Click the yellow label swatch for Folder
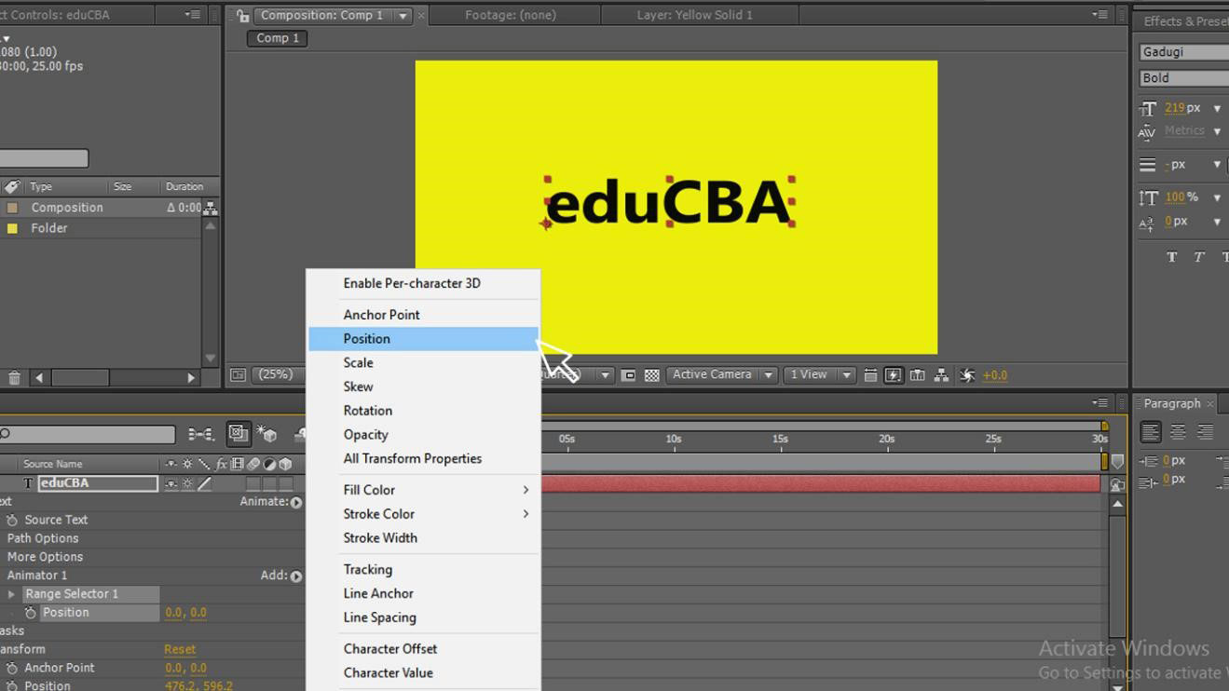The image size is (1229, 691). coord(12,228)
